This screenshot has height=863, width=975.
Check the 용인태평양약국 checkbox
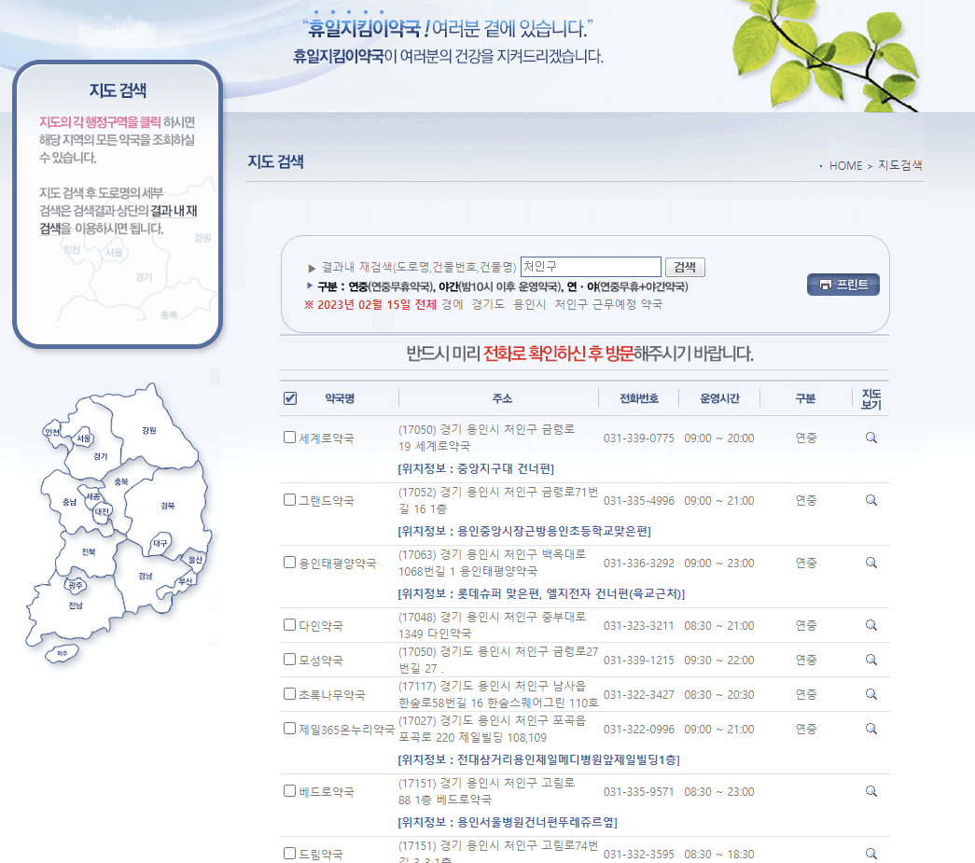pyautogui.click(x=289, y=562)
